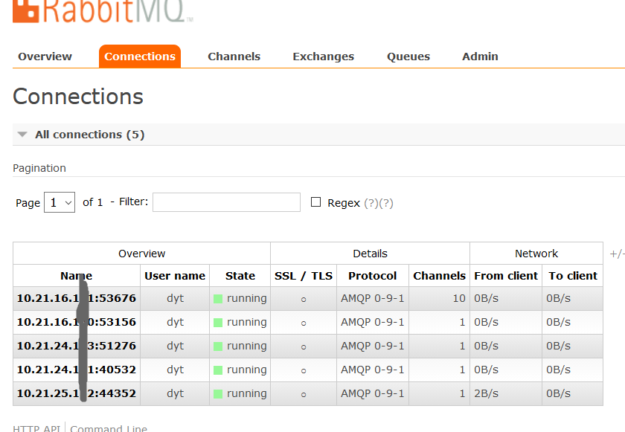
Task: Open the Admin tab
Action: (x=480, y=56)
